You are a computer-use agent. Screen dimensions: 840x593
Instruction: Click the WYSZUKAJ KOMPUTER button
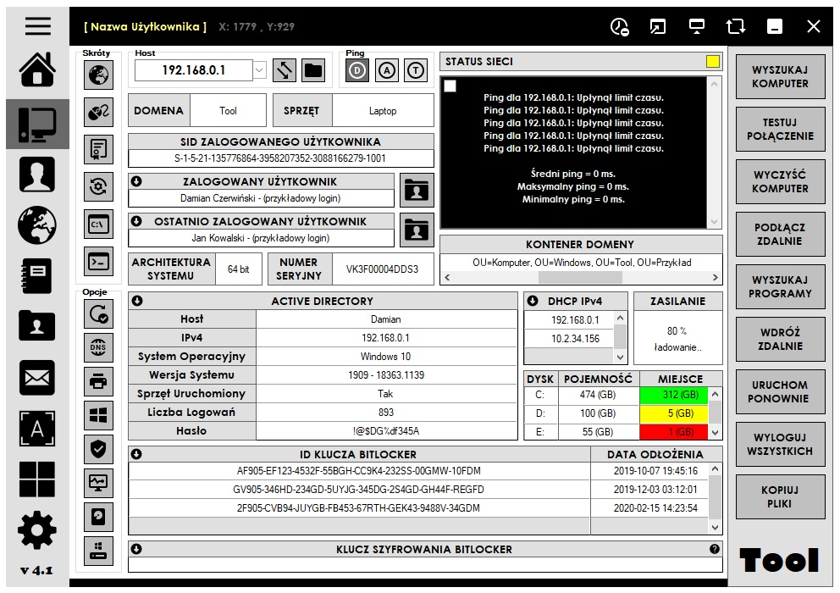pos(780,77)
